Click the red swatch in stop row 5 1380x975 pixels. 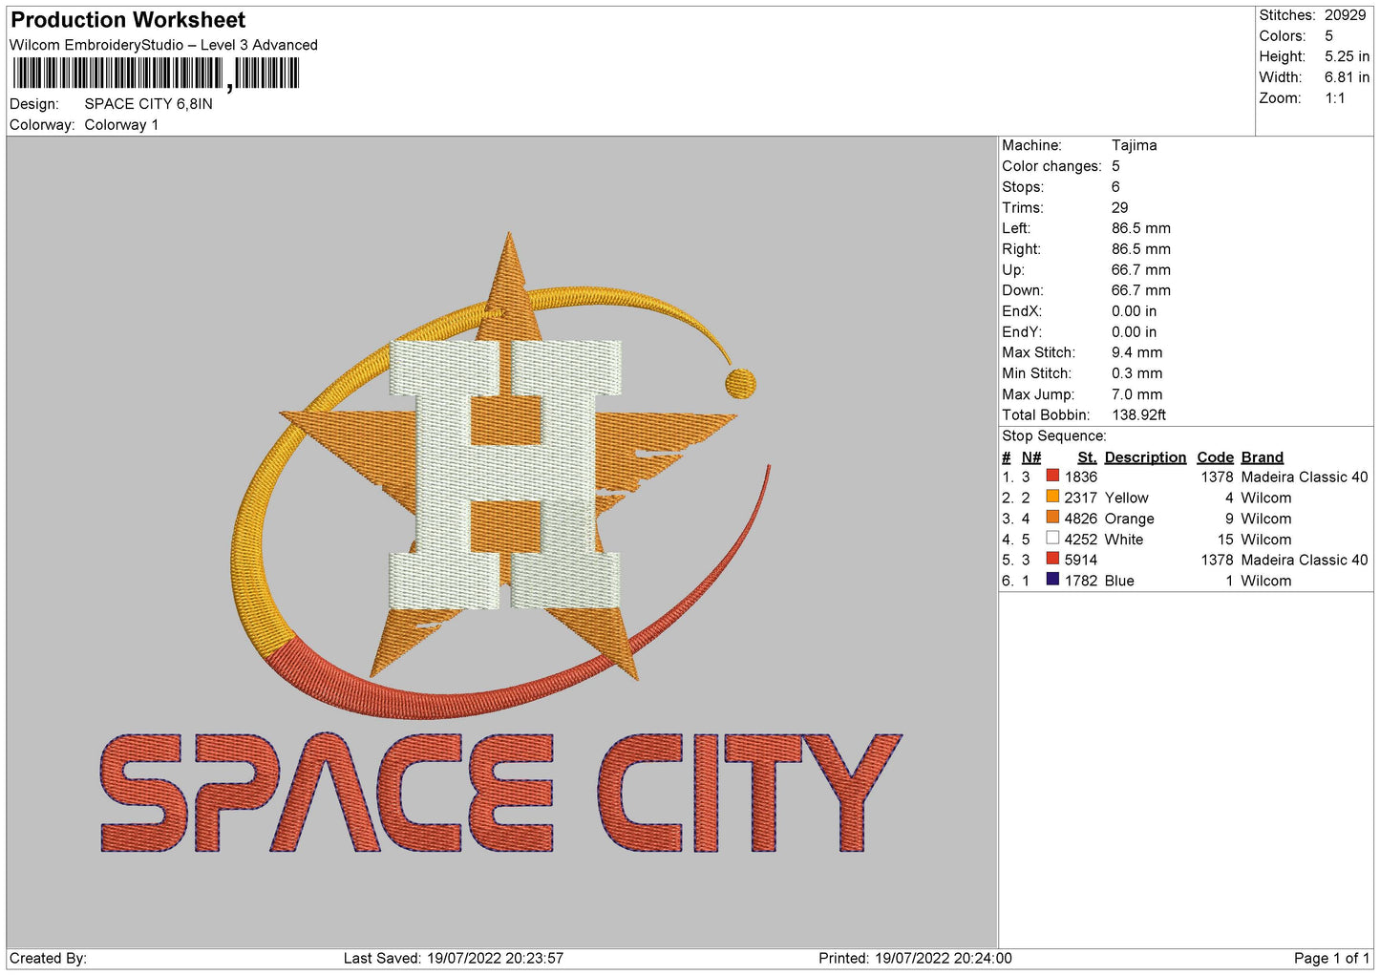pos(1052,559)
